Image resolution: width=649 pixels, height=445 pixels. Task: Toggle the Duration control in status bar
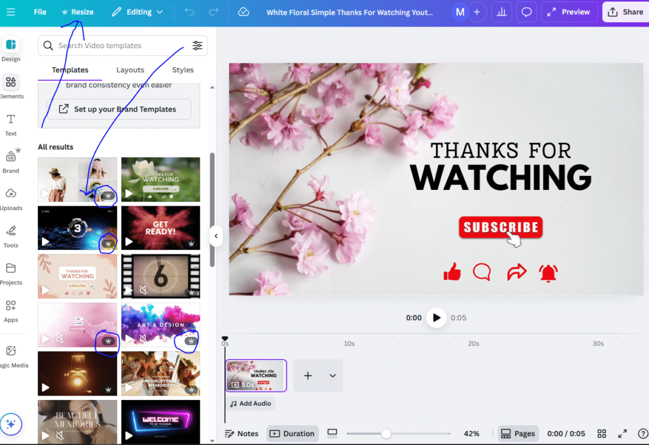(x=292, y=434)
